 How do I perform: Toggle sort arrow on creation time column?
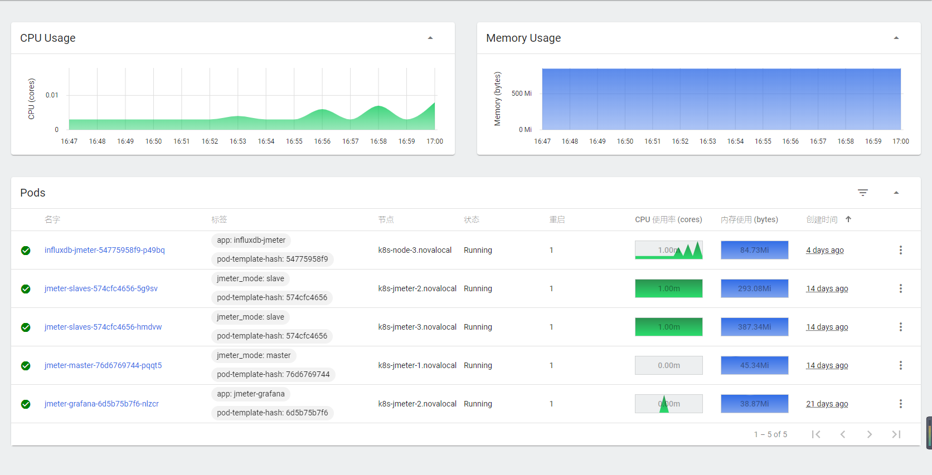pos(848,219)
